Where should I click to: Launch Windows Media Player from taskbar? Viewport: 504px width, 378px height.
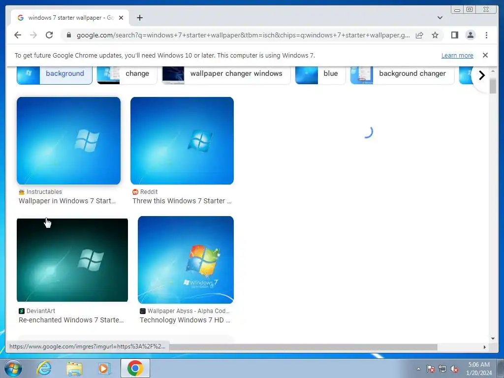pyautogui.click(x=104, y=368)
